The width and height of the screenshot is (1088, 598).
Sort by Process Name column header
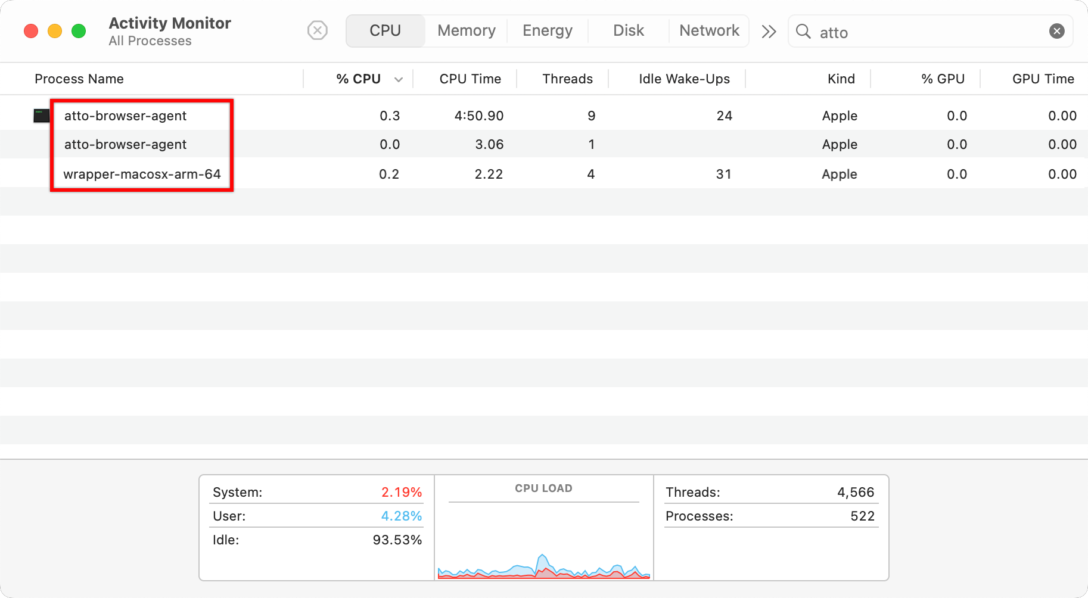coord(79,79)
